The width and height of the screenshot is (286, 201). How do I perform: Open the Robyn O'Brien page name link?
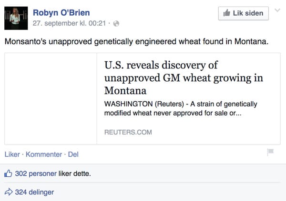[x=61, y=12]
